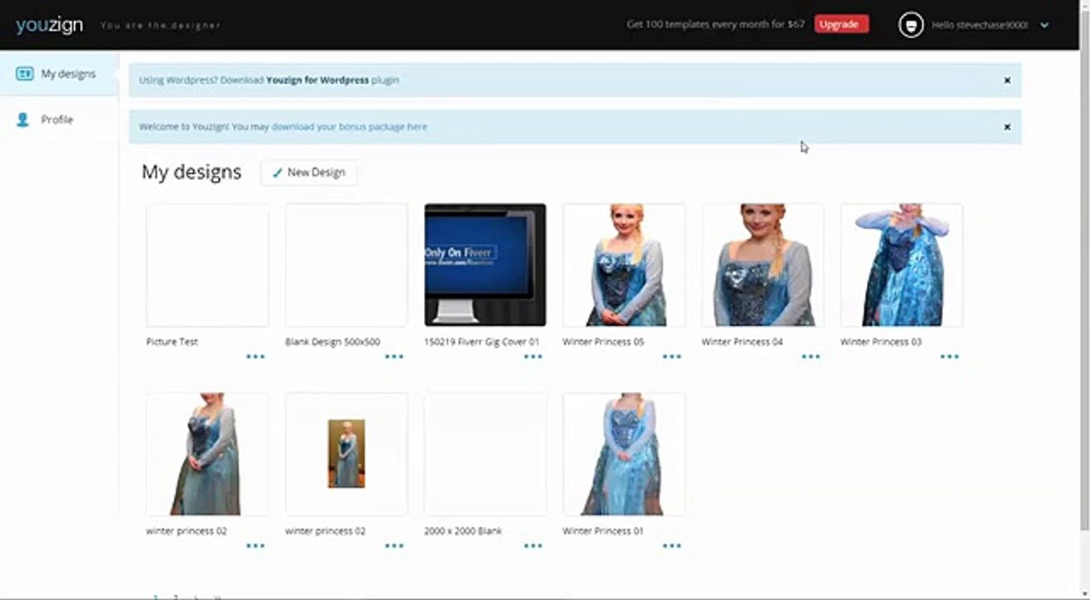1090x600 pixels.
Task: Click the user avatar icon in header
Action: [911, 25]
